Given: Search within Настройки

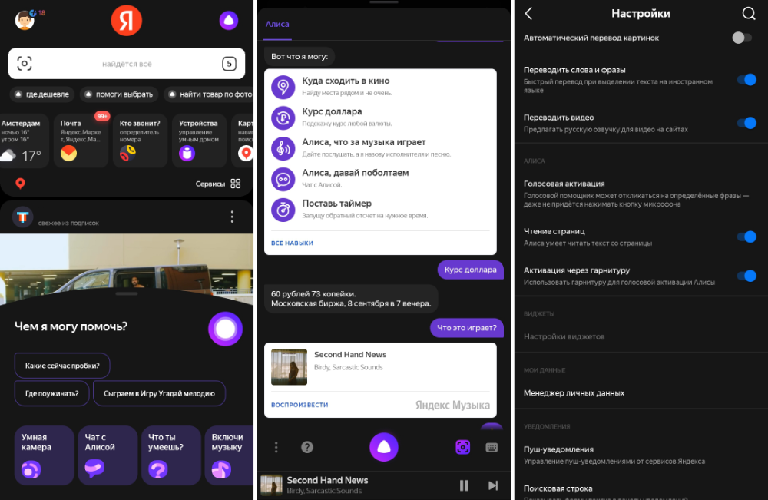Looking at the screenshot, I should [748, 13].
